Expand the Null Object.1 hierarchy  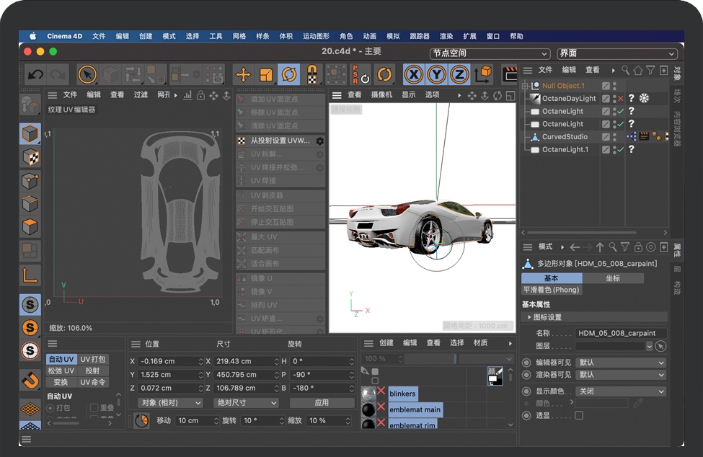pos(526,85)
